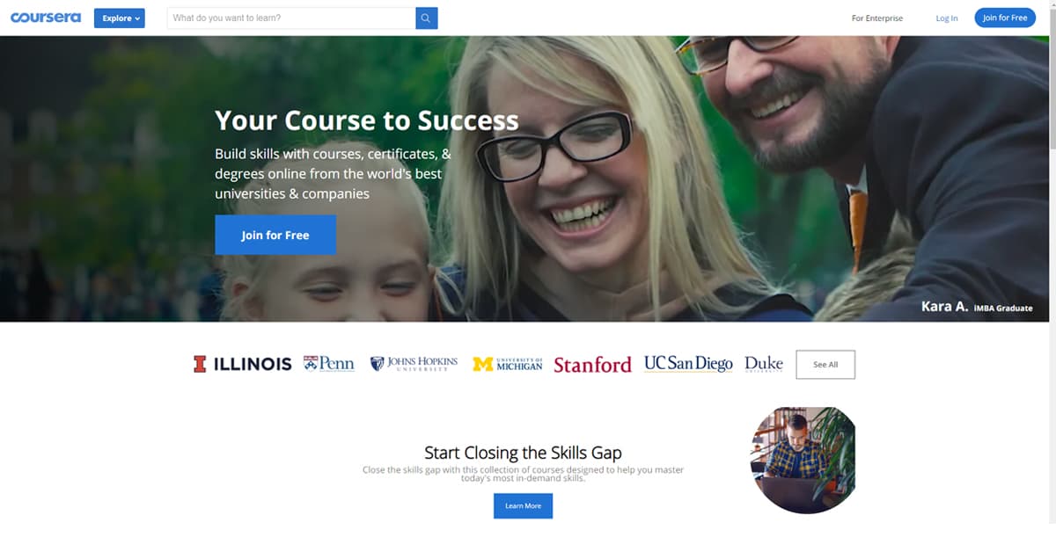Open the University of Michigan logo
The image size is (1056, 552).
click(x=508, y=364)
